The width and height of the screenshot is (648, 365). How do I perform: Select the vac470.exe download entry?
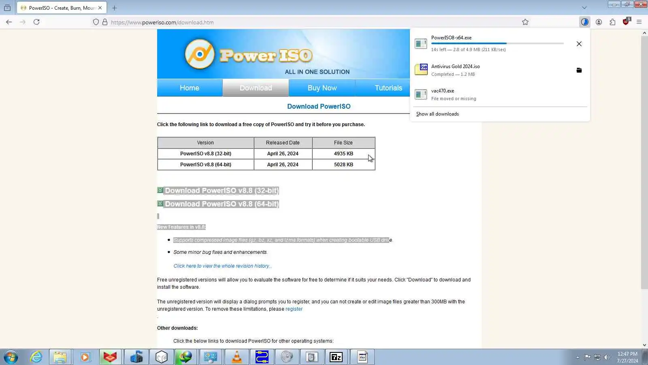tap(500, 94)
